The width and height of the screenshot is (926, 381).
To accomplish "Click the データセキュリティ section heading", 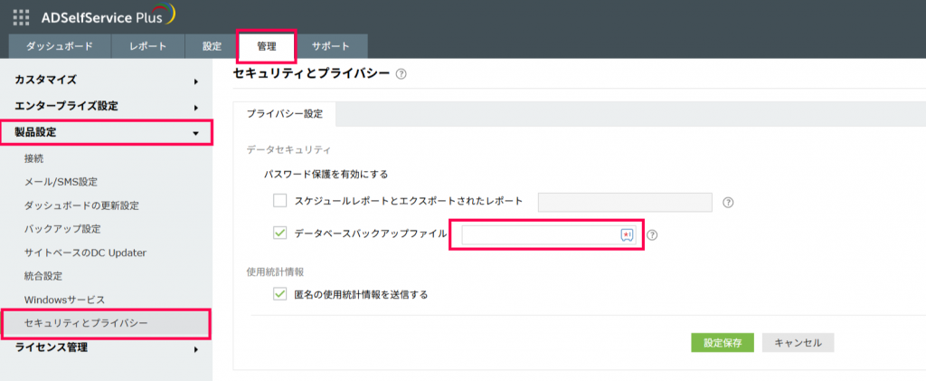I will coord(288,150).
